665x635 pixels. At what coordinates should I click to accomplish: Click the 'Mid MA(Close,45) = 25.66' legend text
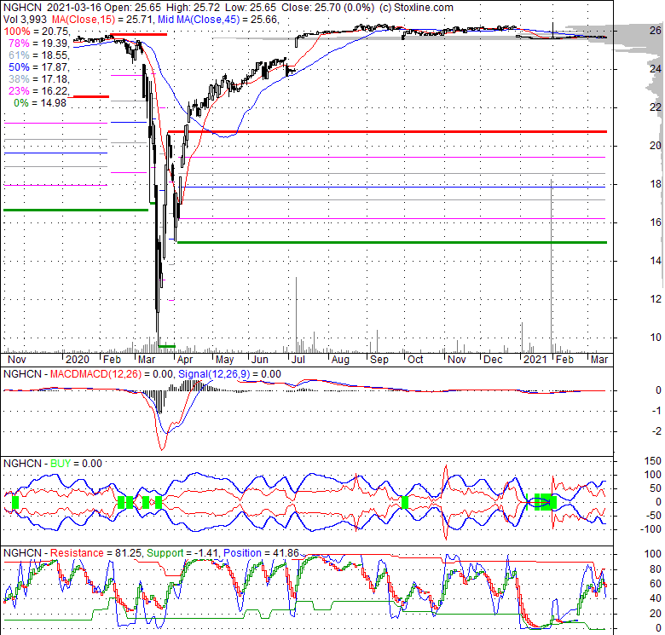click(218, 20)
